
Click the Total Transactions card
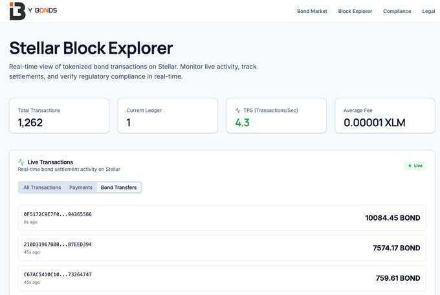point(60,116)
